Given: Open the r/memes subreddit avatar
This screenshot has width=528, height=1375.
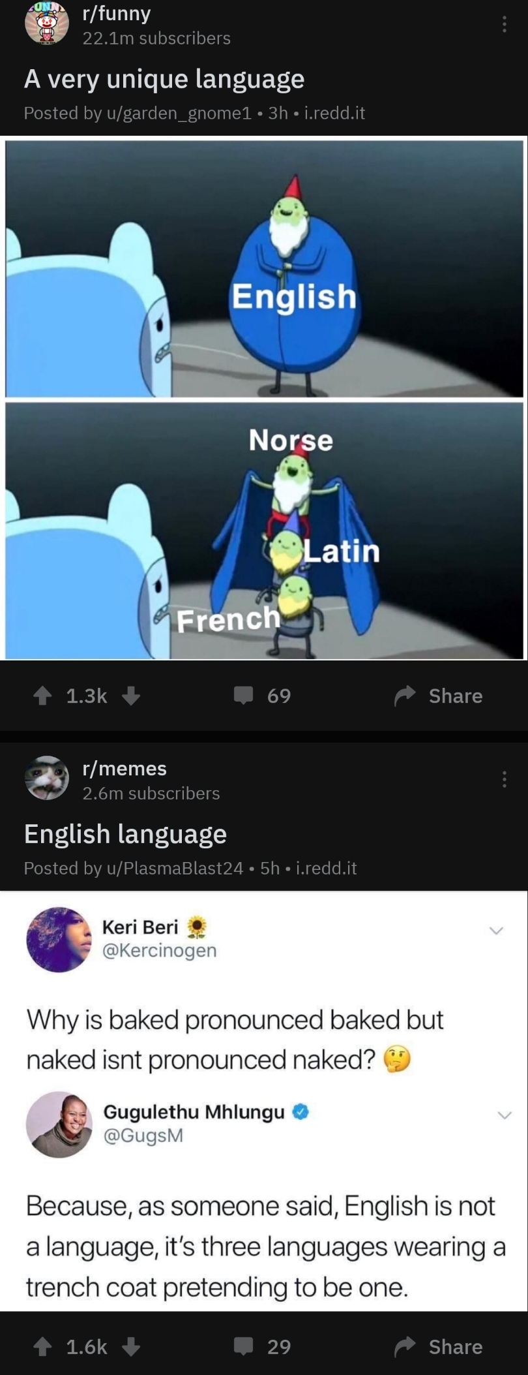Looking at the screenshot, I should click(x=46, y=778).
